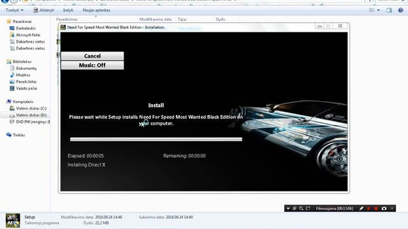Click the Install heading text
Image resolution: width=408 pixels, height=229 pixels.
tap(156, 106)
